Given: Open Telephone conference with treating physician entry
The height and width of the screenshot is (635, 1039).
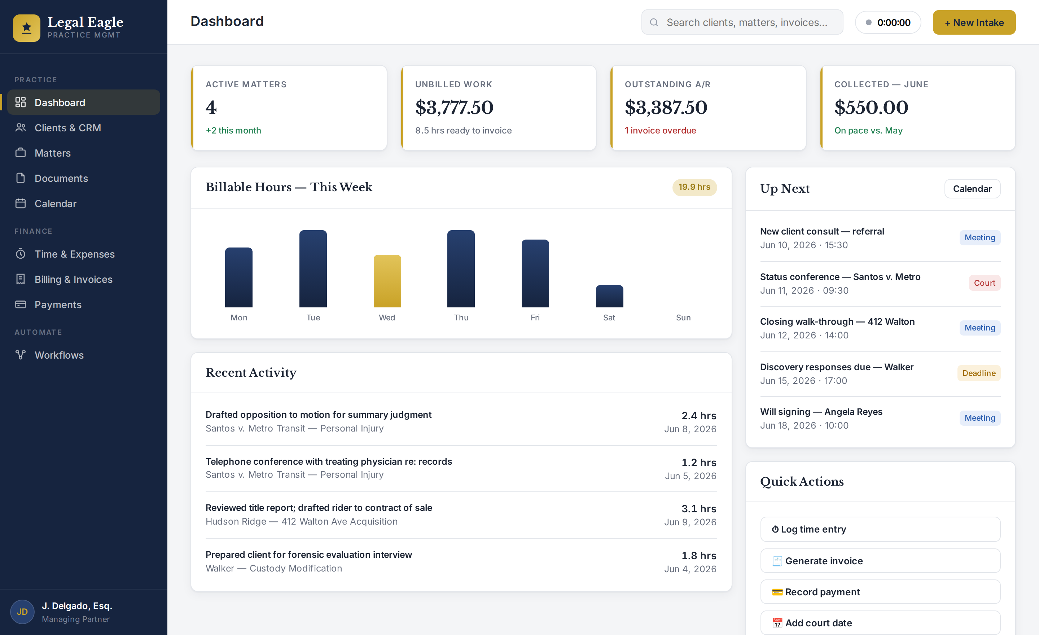Looking at the screenshot, I should [461, 468].
